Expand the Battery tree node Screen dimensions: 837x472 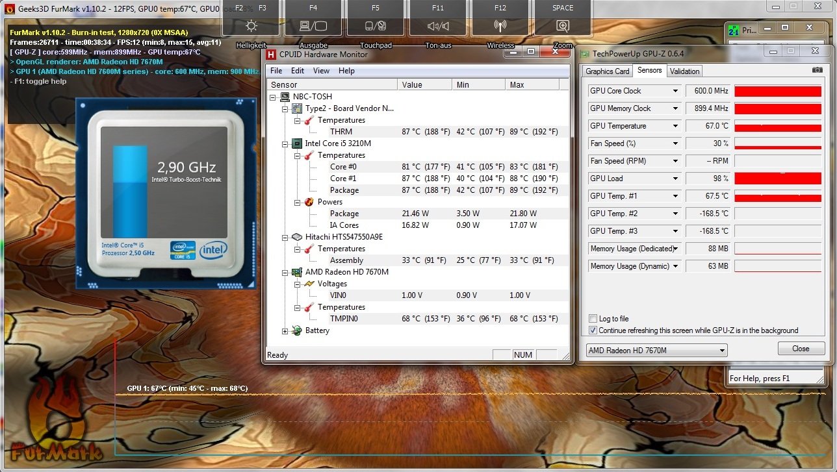[x=285, y=331]
